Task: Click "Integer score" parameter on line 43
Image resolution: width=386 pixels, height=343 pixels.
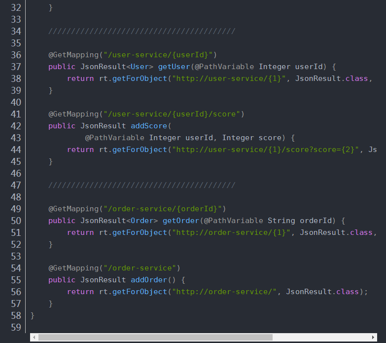Action: click(252, 138)
